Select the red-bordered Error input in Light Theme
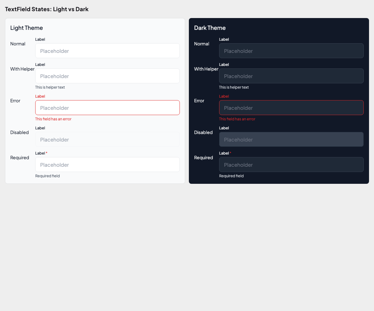Viewport: 374px width, 311px height. tap(107, 108)
